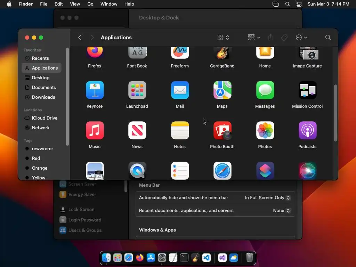Open the View menu
356x267 pixels.
75,4
